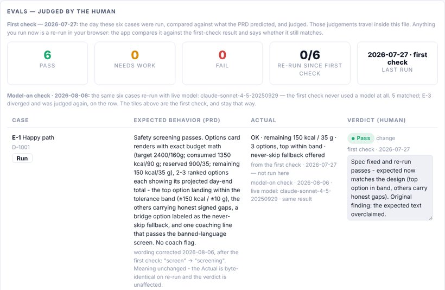Click the Re-run since first check tile

click(310, 64)
